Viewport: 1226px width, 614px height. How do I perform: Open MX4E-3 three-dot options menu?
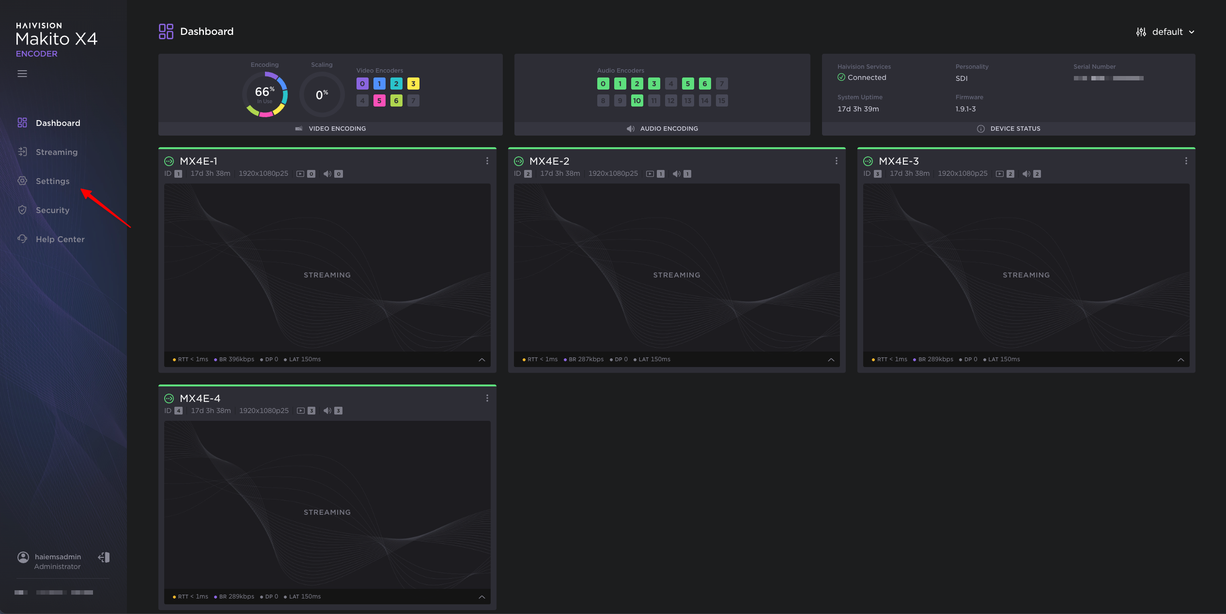1186,161
